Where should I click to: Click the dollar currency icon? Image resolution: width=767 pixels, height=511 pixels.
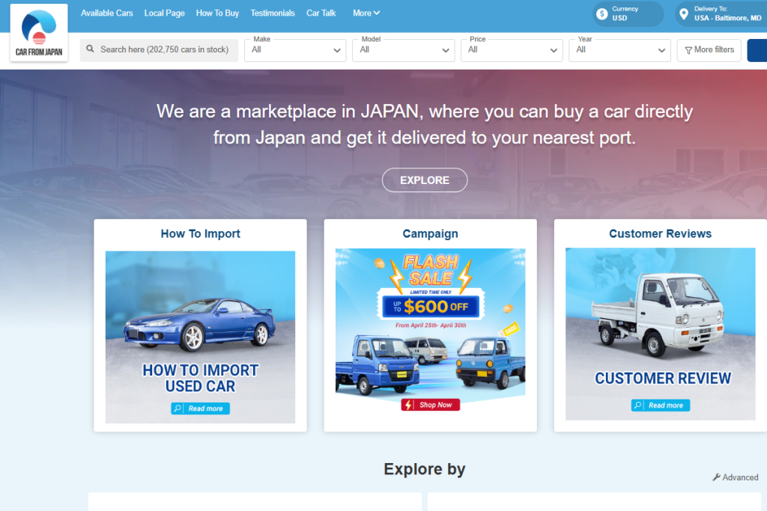pyautogui.click(x=602, y=14)
